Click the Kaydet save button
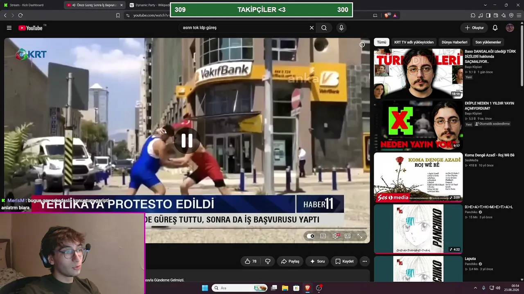The height and width of the screenshot is (294, 524). (344, 261)
